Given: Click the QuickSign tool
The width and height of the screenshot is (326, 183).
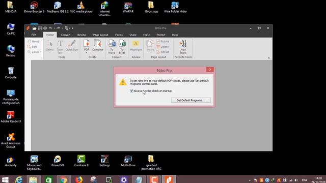Looking at the screenshot, I should point(72,46).
